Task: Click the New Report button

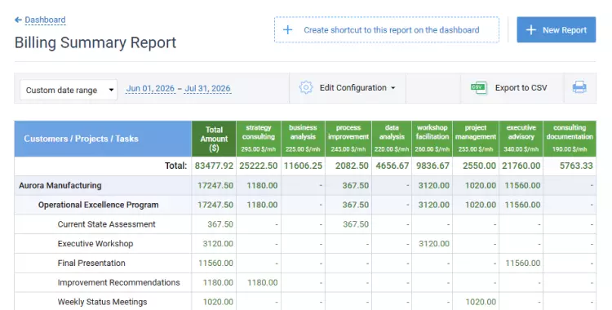Action: click(x=557, y=29)
